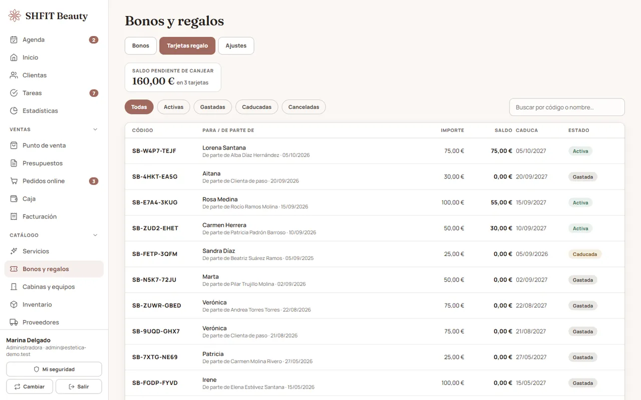Select card code SB-FGDP-FYVD
This screenshot has width=641, height=400.
[x=155, y=383]
